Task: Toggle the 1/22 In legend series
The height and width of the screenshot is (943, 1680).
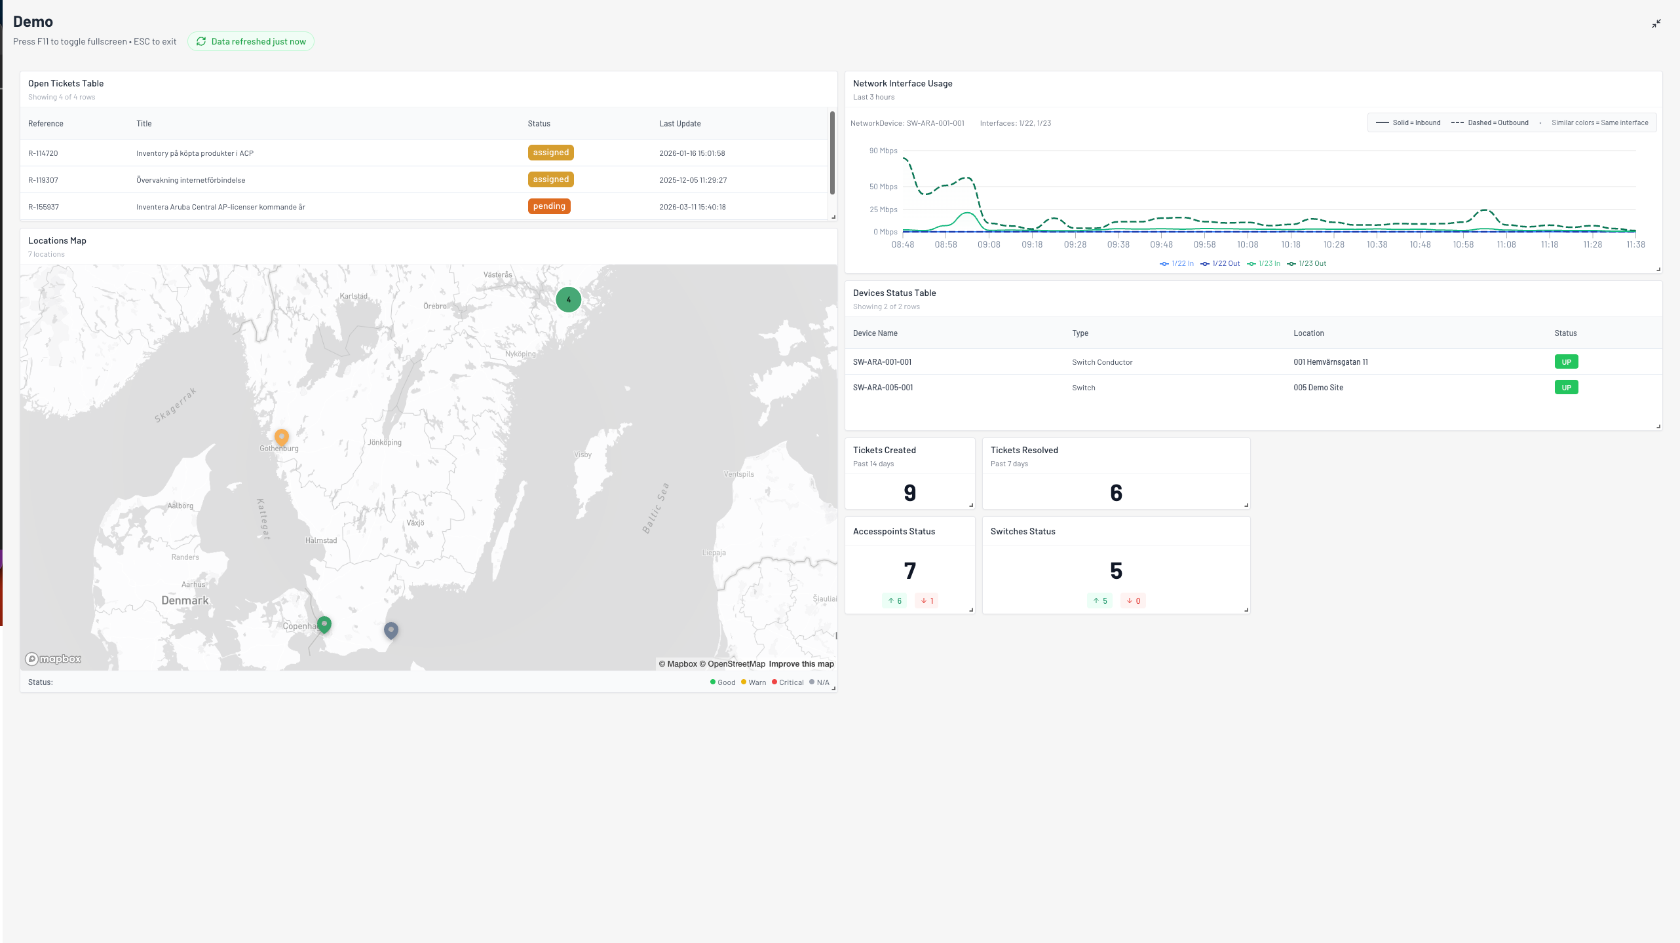Action: pos(1177,263)
